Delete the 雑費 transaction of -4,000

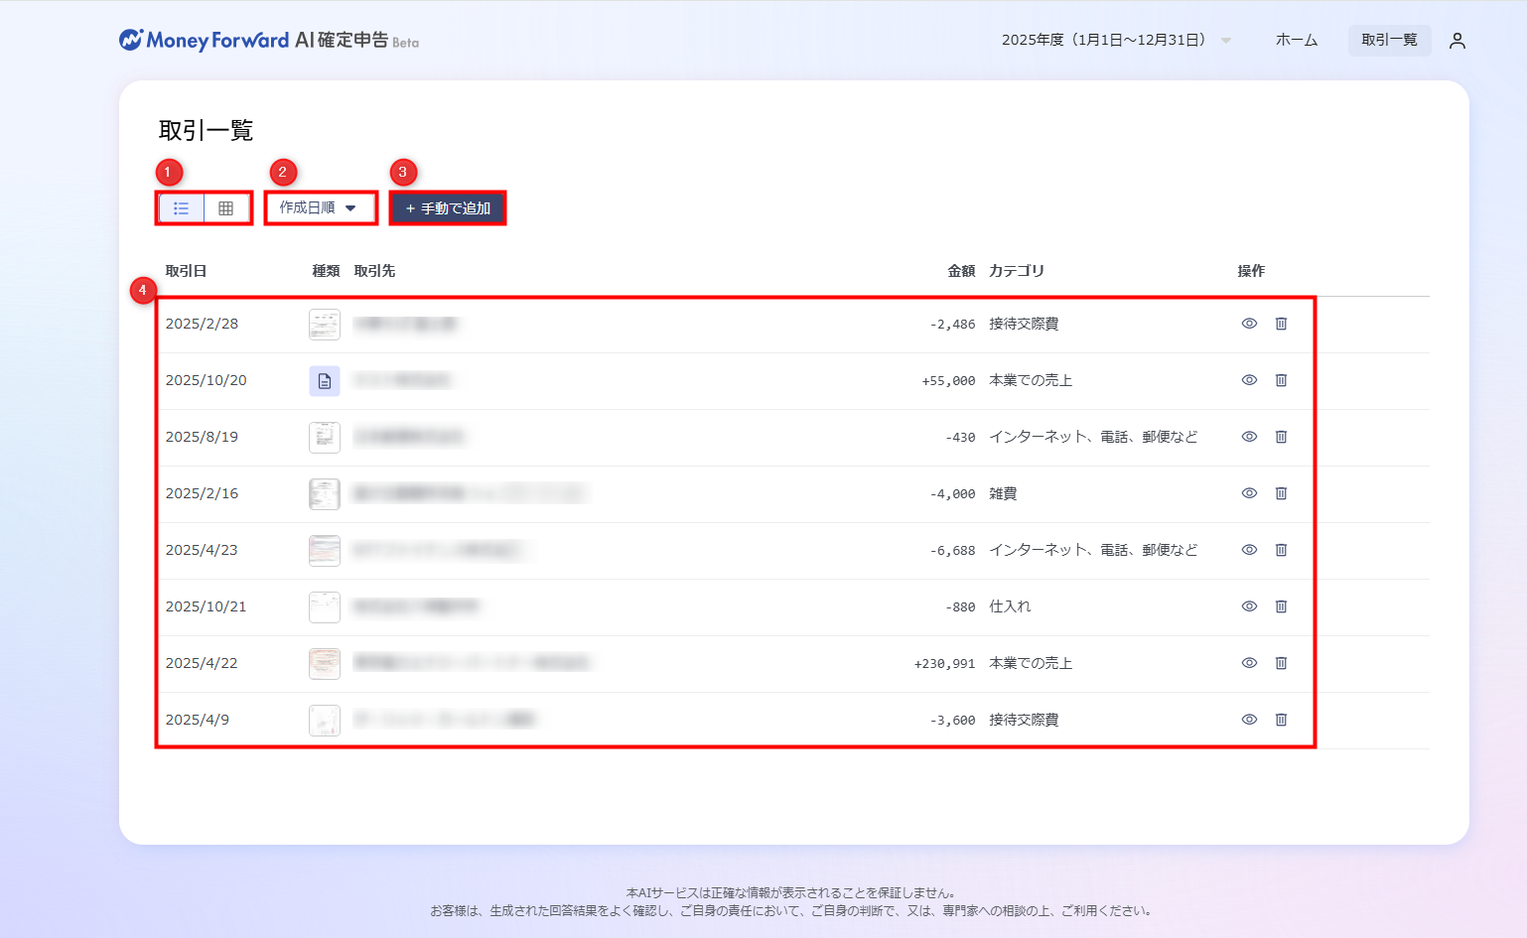[1281, 493]
